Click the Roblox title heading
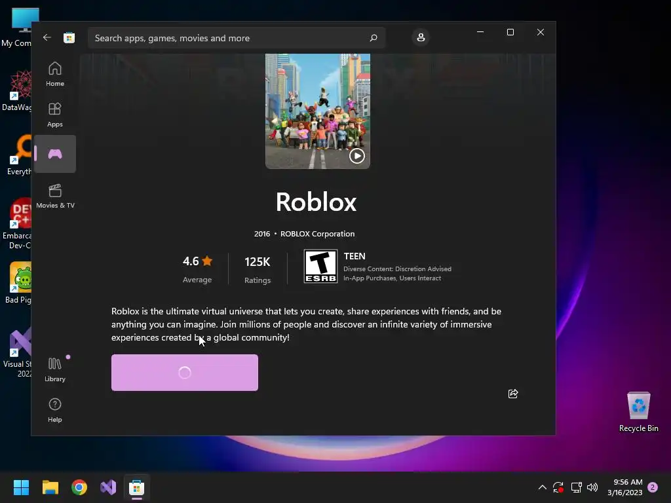 tap(316, 202)
